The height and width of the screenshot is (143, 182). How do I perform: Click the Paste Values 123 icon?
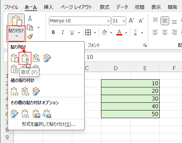[x=15, y=91]
